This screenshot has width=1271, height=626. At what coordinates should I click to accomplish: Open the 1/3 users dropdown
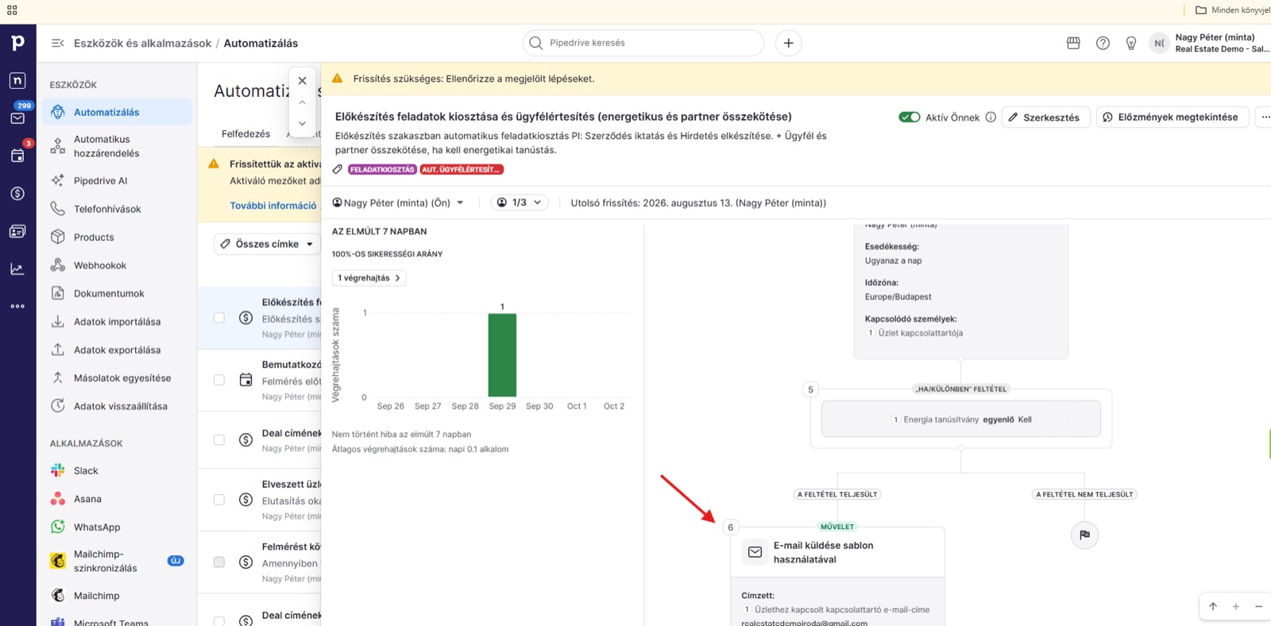pos(520,203)
